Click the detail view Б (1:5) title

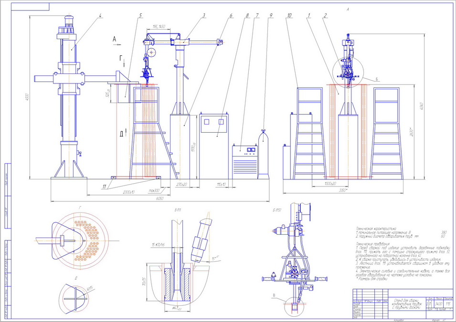pyautogui.click(x=276, y=210)
